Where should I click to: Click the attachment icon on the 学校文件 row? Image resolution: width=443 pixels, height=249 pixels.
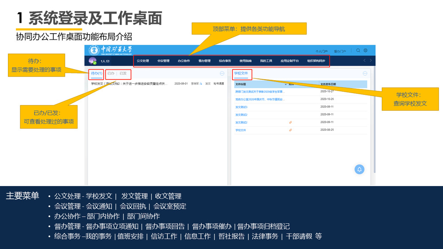click(290, 130)
